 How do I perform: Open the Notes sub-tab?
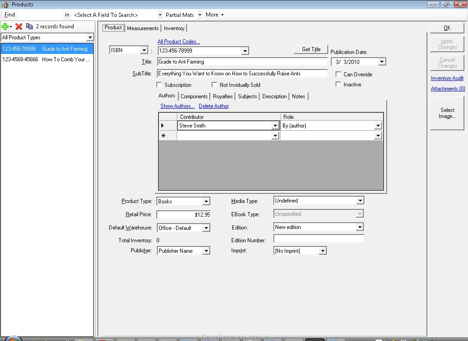coord(298,96)
